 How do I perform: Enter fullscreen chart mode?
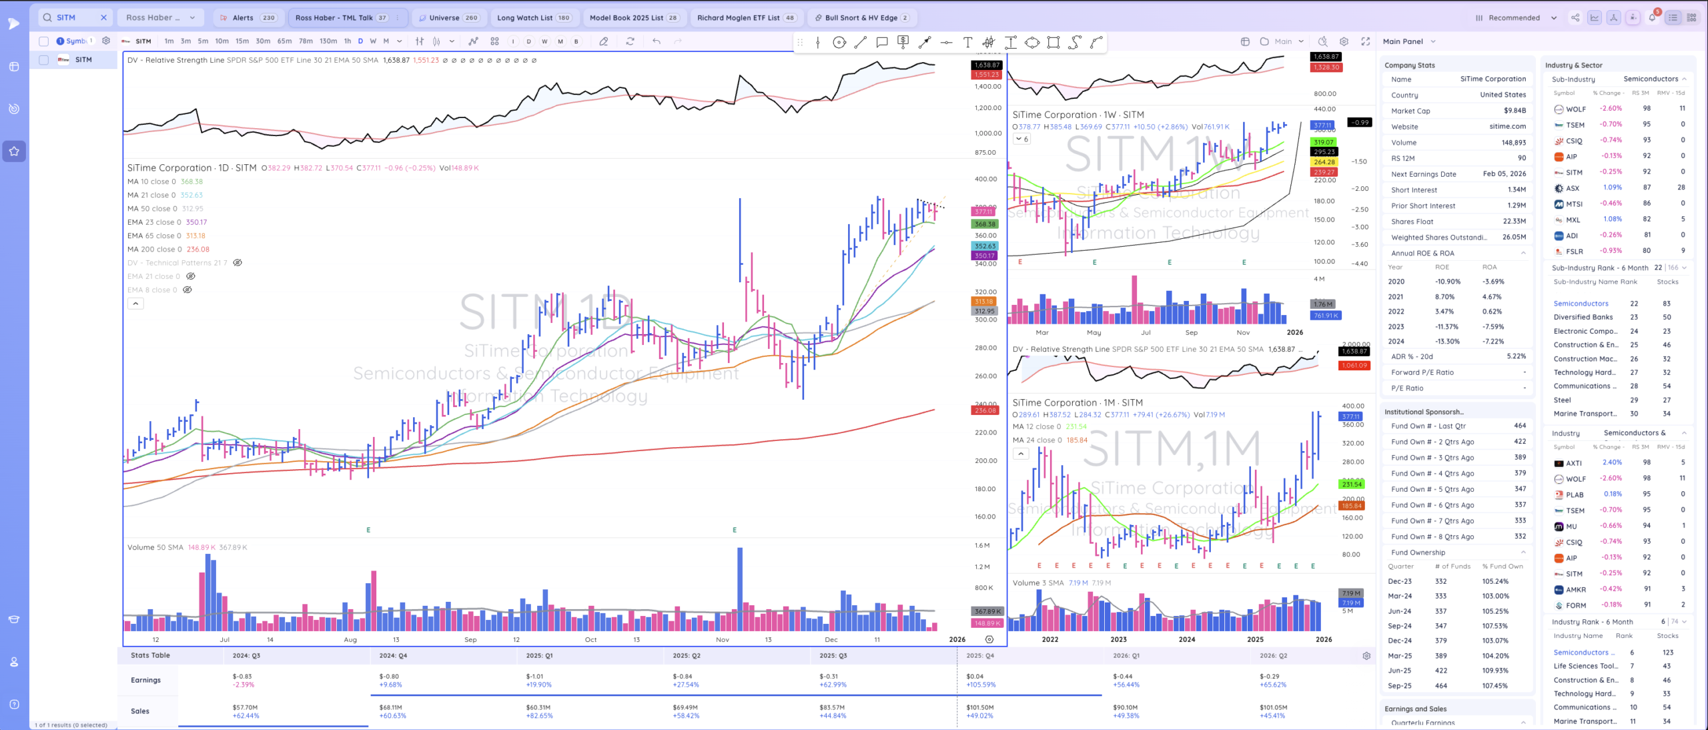pos(1366,41)
